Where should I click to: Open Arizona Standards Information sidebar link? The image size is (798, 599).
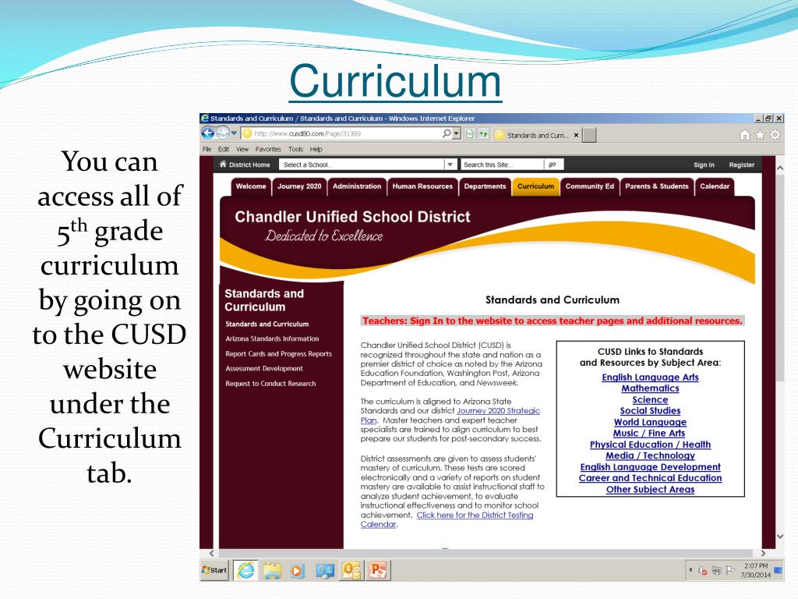pyautogui.click(x=272, y=338)
